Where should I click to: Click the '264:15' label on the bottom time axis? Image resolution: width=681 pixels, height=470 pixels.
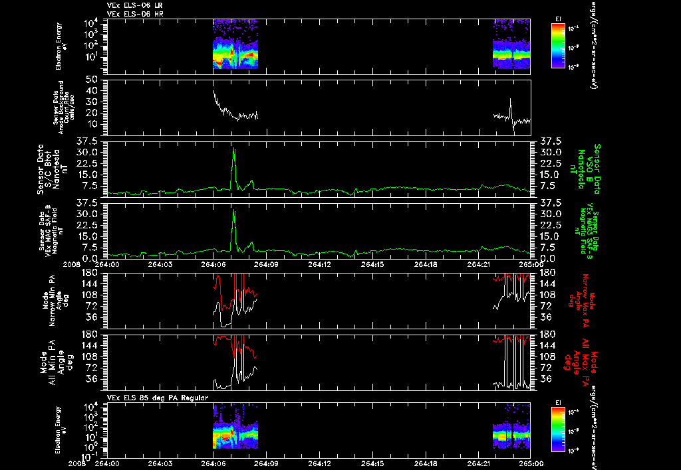pos(372,463)
